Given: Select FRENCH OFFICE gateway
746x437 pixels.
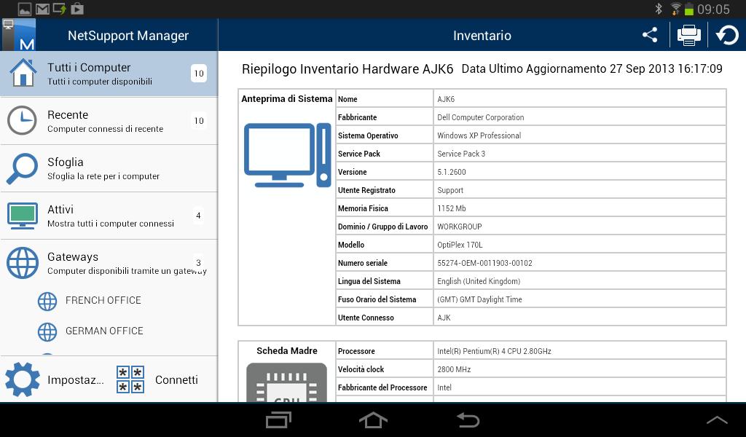Looking at the screenshot, I should 103,301.
